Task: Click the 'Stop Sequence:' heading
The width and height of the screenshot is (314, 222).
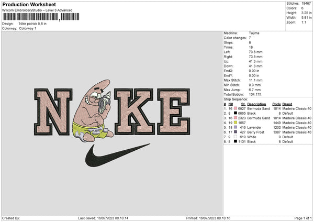Action: tap(235, 99)
